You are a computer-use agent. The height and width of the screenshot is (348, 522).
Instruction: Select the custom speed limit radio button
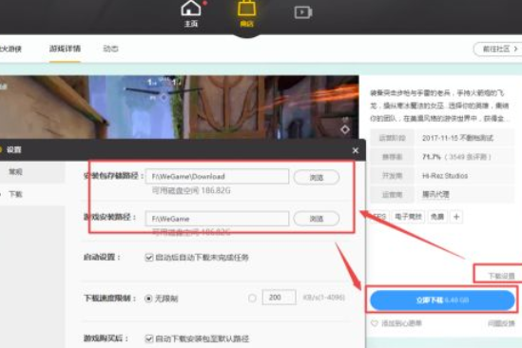click(x=252, y=298)
